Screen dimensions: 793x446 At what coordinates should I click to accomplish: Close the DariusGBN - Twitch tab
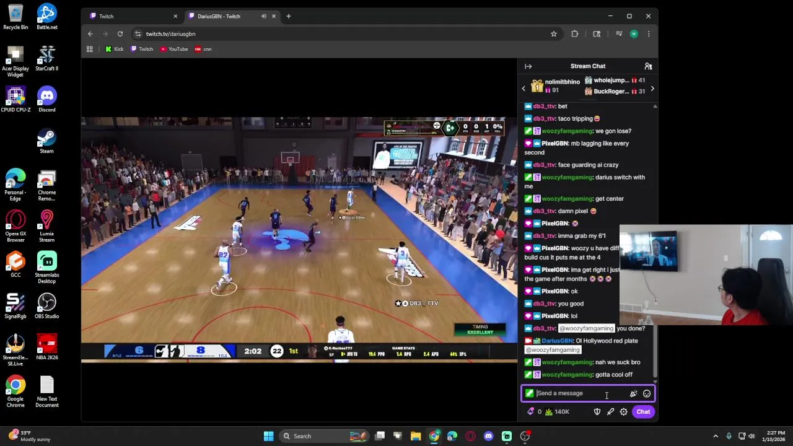(274, 16)
